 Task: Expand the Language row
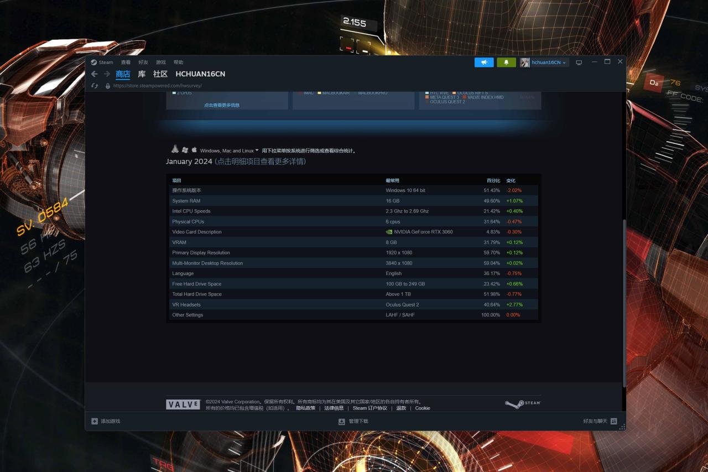(x=353, y=273)
